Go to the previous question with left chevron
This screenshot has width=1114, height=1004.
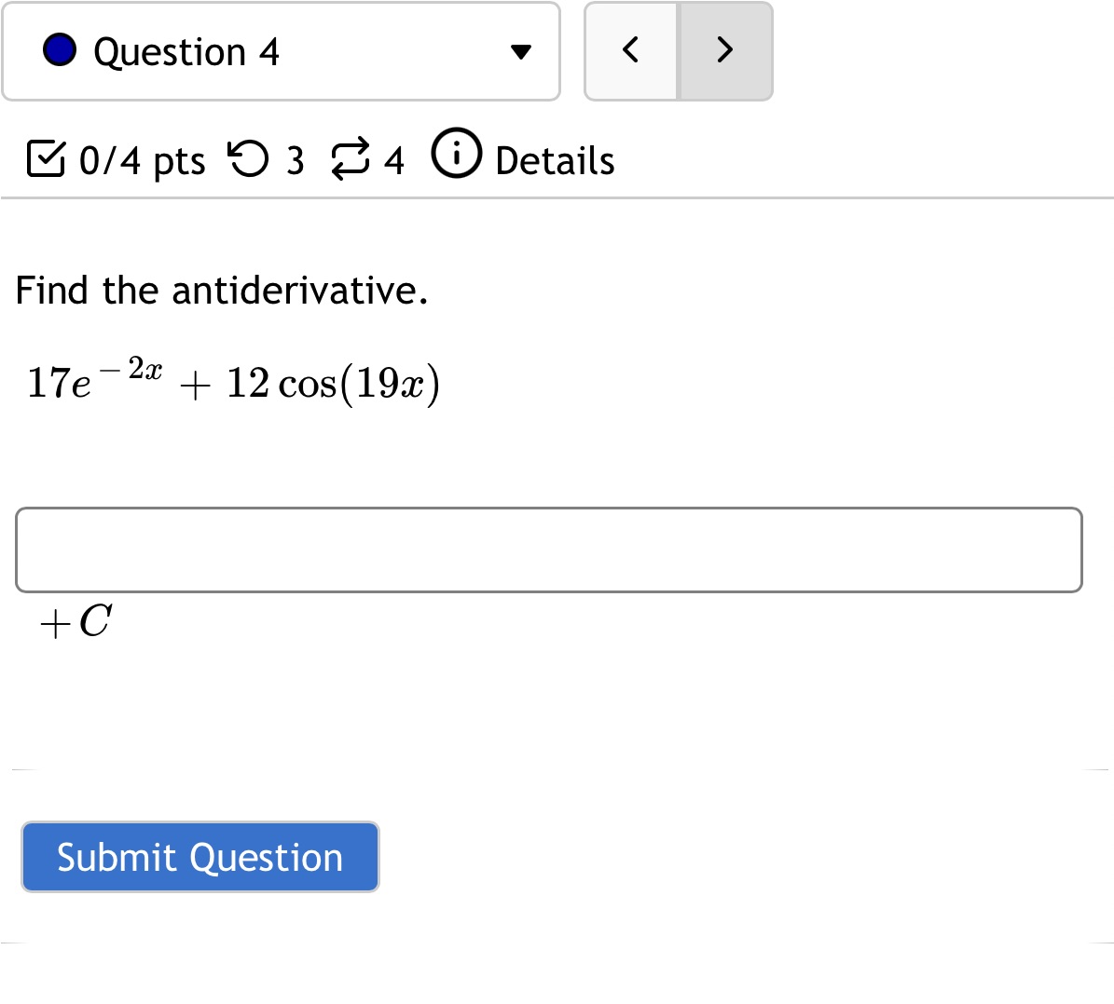coord(631,51)
